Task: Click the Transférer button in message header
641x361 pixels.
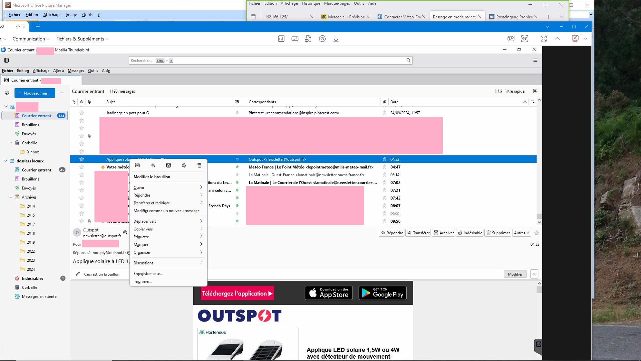Action: coord(418,233)
